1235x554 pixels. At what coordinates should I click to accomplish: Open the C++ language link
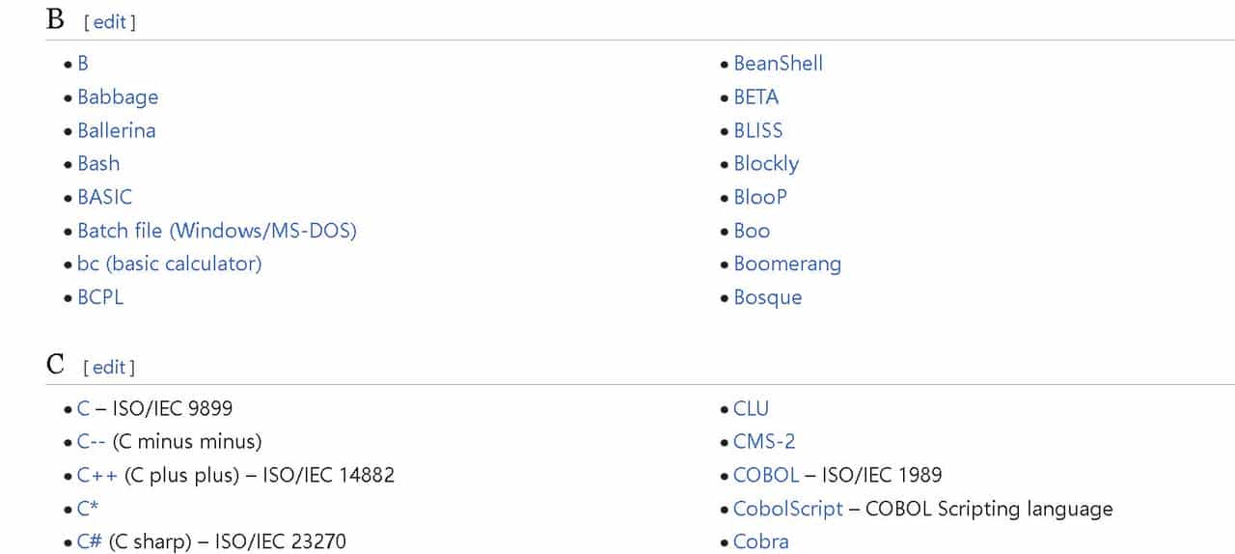pyautogui.click(x=97, y=475)
